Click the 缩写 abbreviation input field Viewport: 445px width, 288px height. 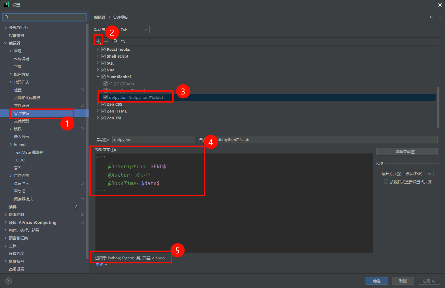[153, 140]
